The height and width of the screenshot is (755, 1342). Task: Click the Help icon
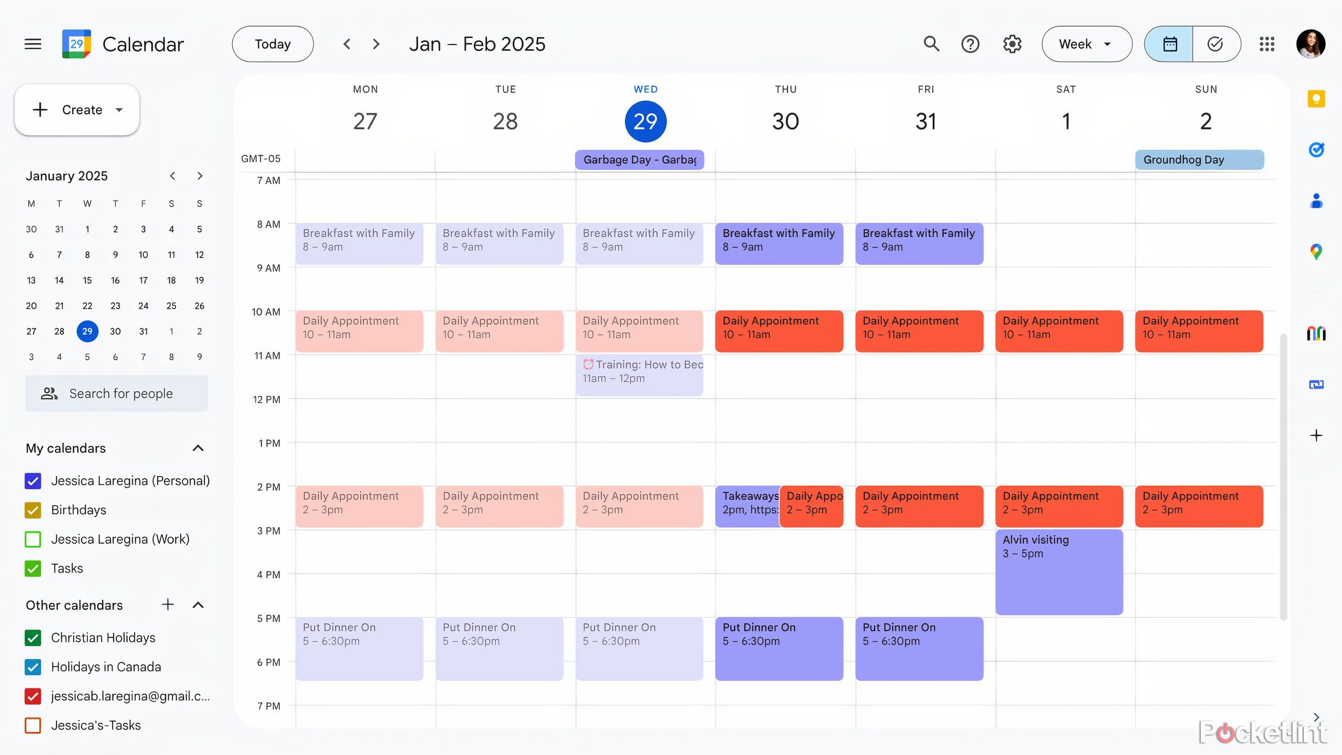[970, 44]
